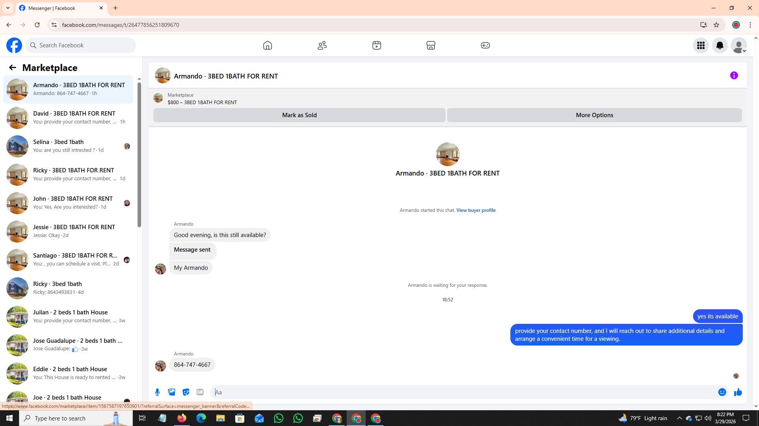Click the address bar URL
Image resolution: width=759 pixels, height=426 pixels.
click(121, 25)
